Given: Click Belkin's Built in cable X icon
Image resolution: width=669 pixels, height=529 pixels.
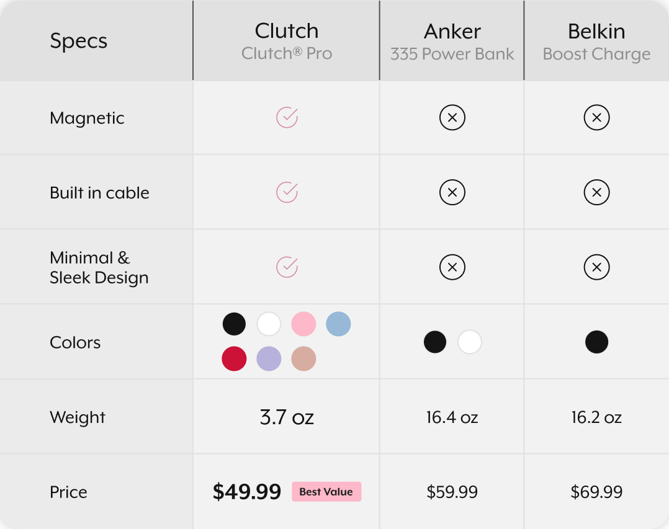Looking at the screenshot, I should (x=596, y=192).
